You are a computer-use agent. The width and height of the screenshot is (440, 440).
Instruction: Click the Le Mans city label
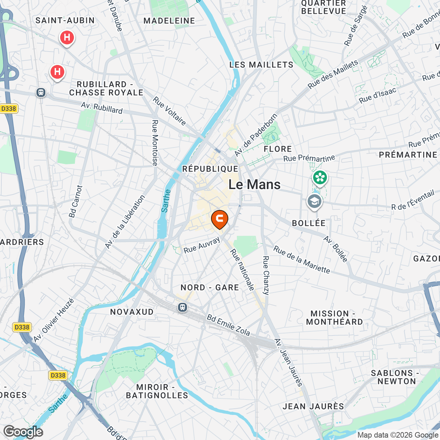[x=254, y=185]
